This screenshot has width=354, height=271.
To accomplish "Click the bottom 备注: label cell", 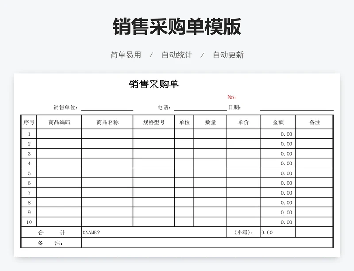I will 51,243.
